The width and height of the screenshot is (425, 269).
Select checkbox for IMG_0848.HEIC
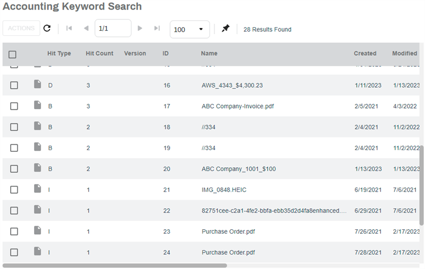tap(14, 189)
